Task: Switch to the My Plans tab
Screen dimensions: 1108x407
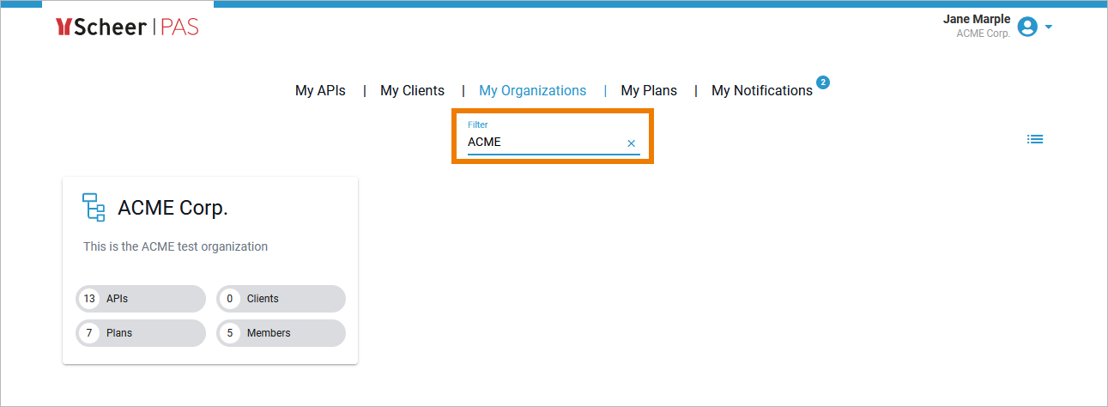Action: click(x=649, y=90)
